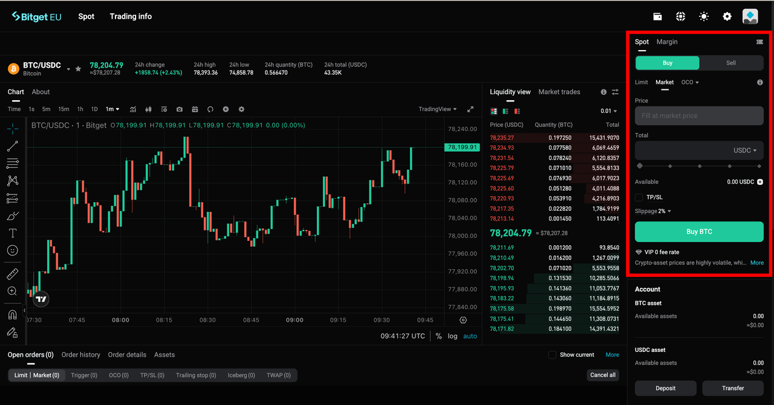
Task: Open the About tab
Action: pyautogui.click(x=41, y=92)
